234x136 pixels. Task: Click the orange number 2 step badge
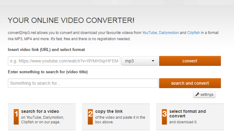(90, 117)
